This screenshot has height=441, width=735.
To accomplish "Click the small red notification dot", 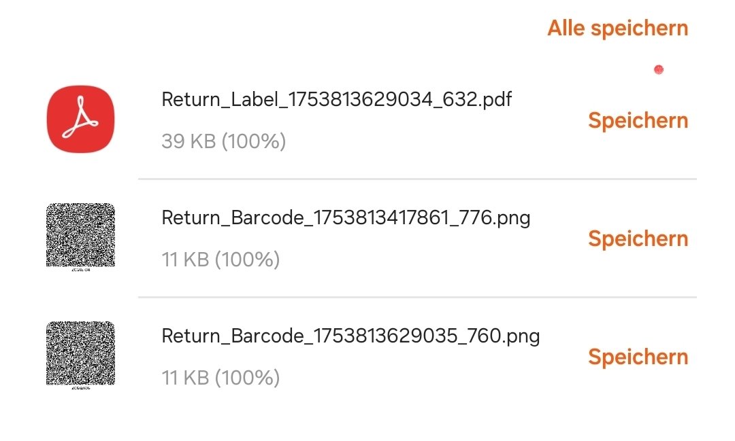I will (658, 69).
